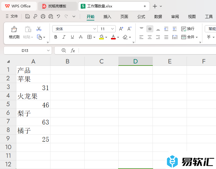Select cell containing 火龙果
This screenshot has width=216, height=169.
[x=33, y=96]
